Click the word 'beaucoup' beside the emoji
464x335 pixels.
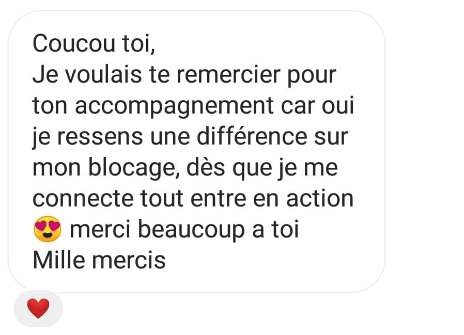click(191, 230)
